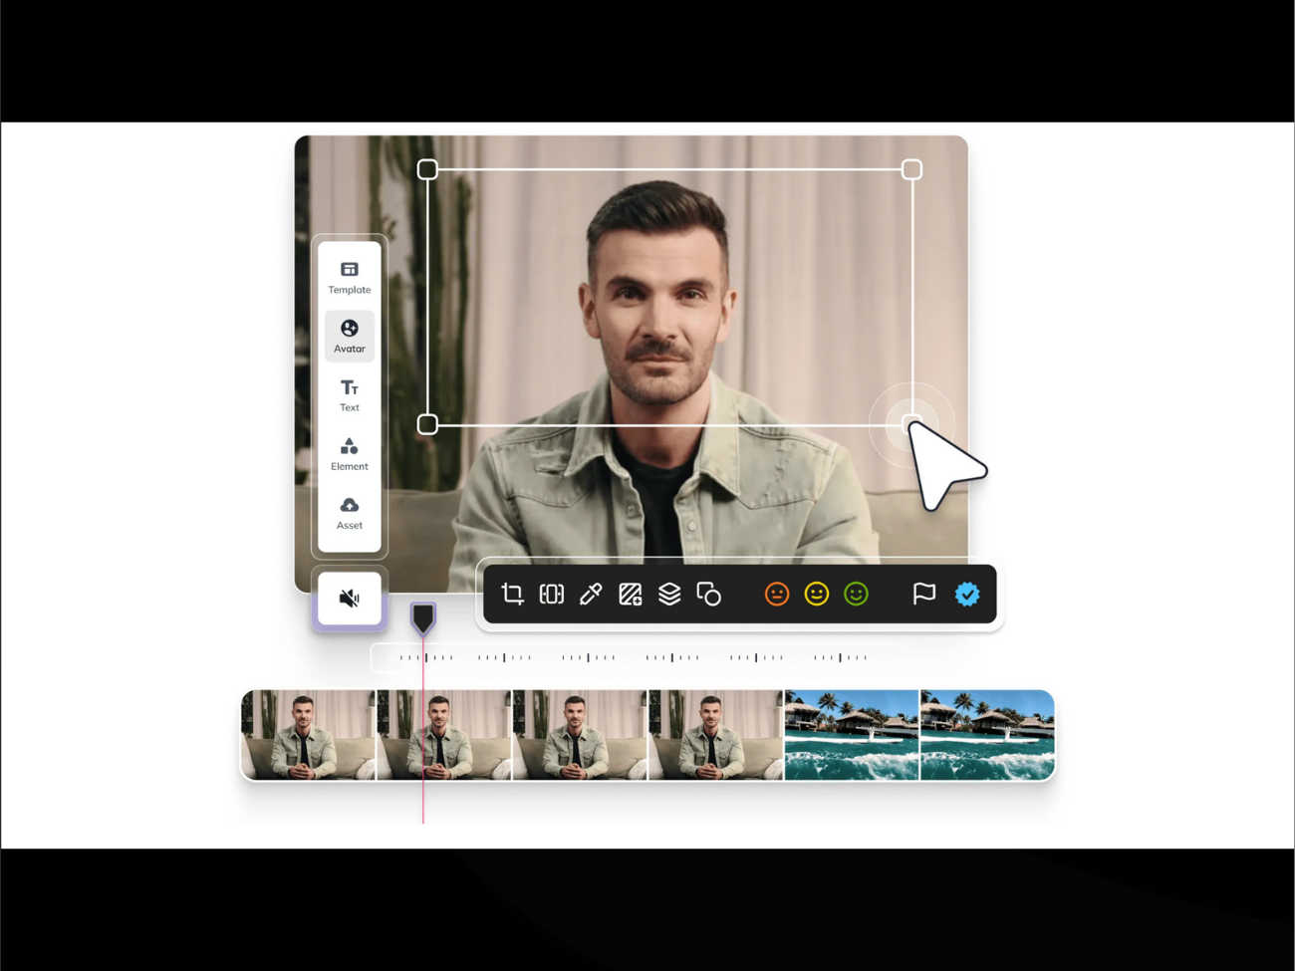Click the bottom-left selection handle
Screen dimensions: 1295x971
tap(427, 424)
